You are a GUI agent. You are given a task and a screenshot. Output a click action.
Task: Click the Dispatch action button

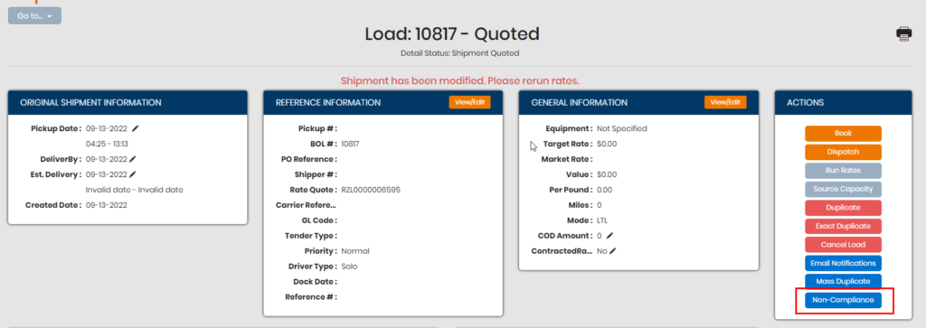coord(843,152)
